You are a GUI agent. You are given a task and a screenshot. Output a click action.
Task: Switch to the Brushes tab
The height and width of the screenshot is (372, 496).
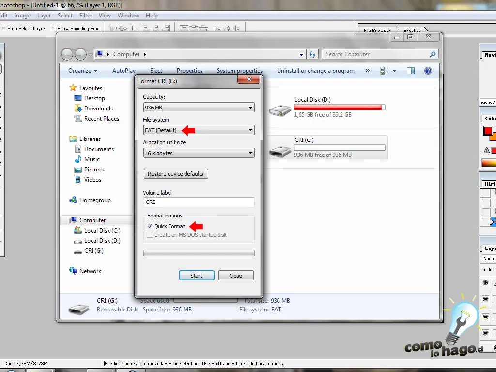point(412,30)
